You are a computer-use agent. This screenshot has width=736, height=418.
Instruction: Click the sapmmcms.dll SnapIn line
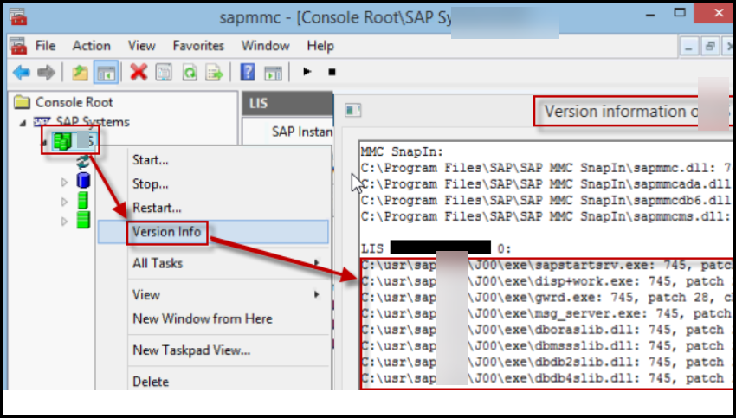[547, 216]
